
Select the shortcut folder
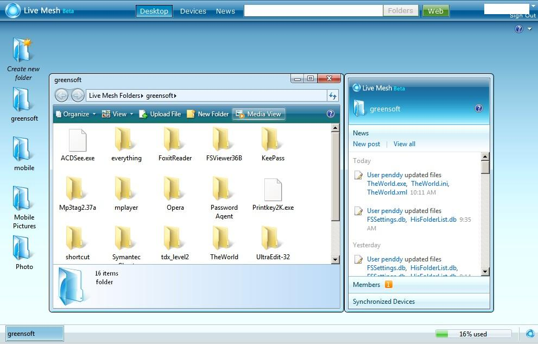[x=78, y=244]
